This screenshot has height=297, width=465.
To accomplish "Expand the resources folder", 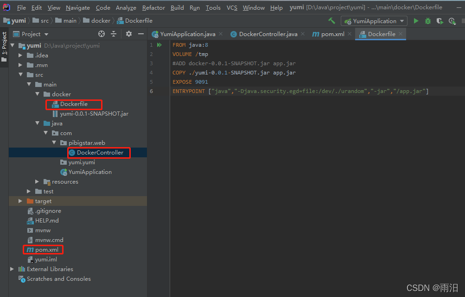I will coord(37,182).
